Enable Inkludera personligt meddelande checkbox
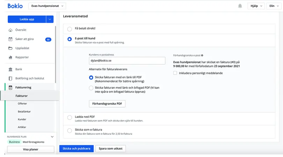Image resolution: width=283 pixels, height=157 pixels. click(x=175, y=73)
